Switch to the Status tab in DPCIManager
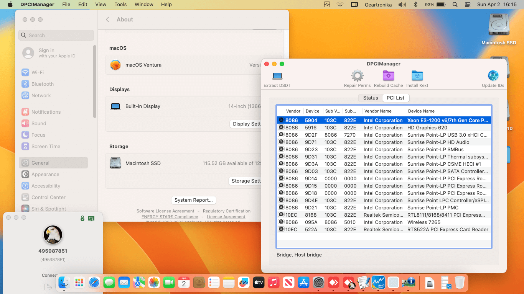 (x=371, y=98)
